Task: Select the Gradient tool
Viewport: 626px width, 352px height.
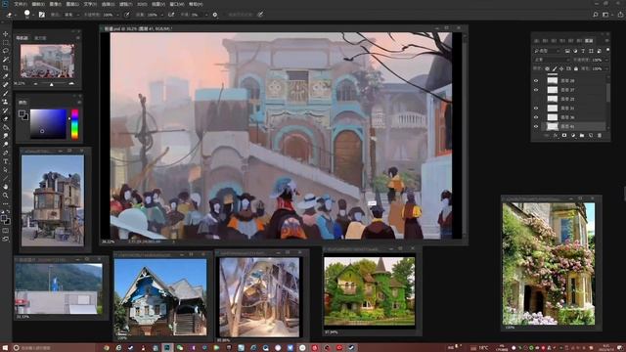Action: pos(6,127)
